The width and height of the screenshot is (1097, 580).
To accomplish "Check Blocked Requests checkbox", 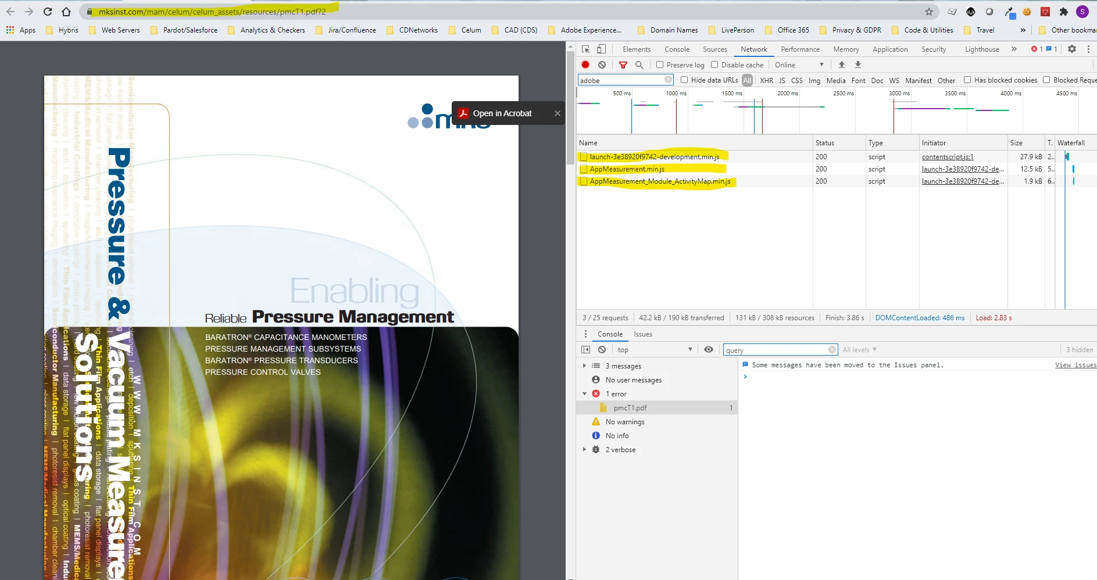I will click(1046, 80).
